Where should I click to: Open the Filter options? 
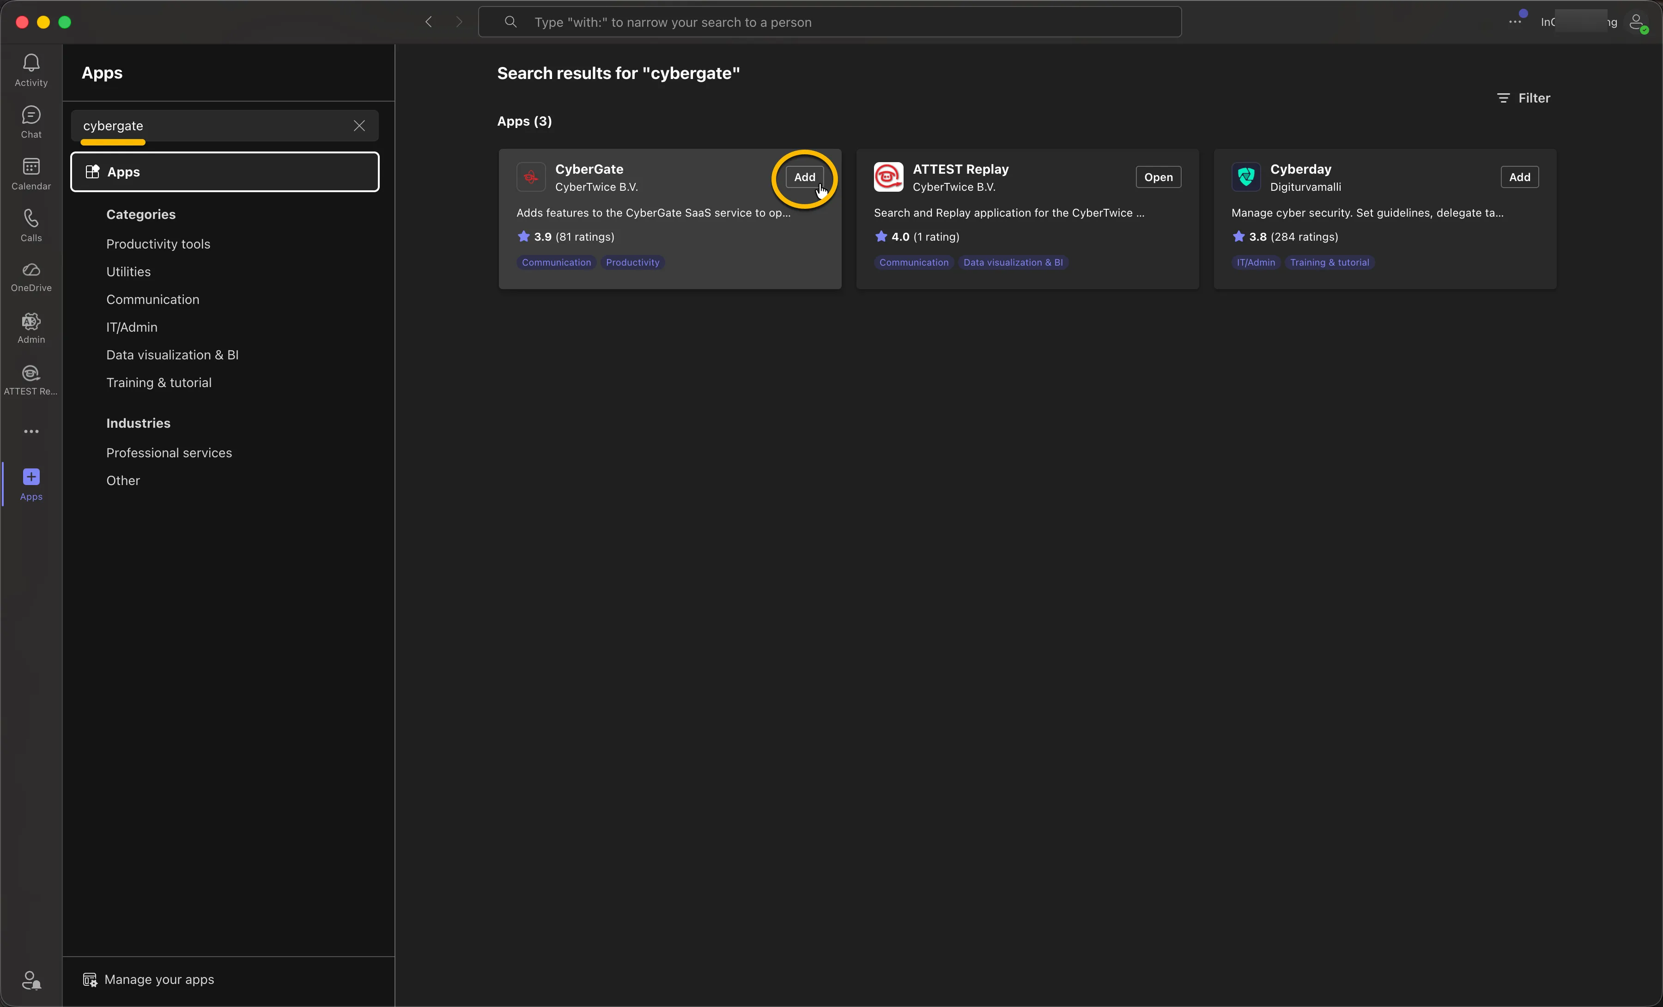[1523, 98]
